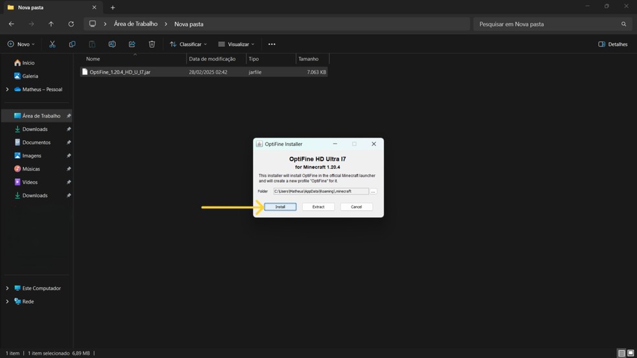Click the Delete trash icon in toolbar
Screen dimensions: 637x358
point(151,44)
